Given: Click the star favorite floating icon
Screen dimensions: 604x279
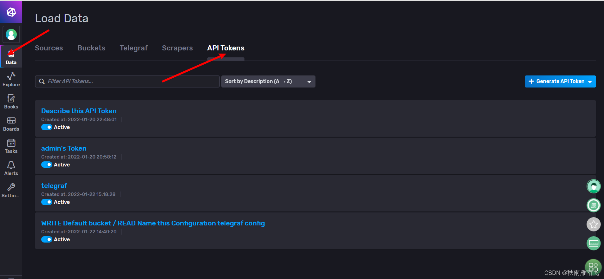Looking at the screenshot, I should 594,224.
